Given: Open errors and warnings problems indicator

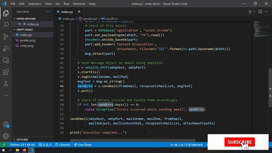Looking at the screenshot, I should point(45,144).
